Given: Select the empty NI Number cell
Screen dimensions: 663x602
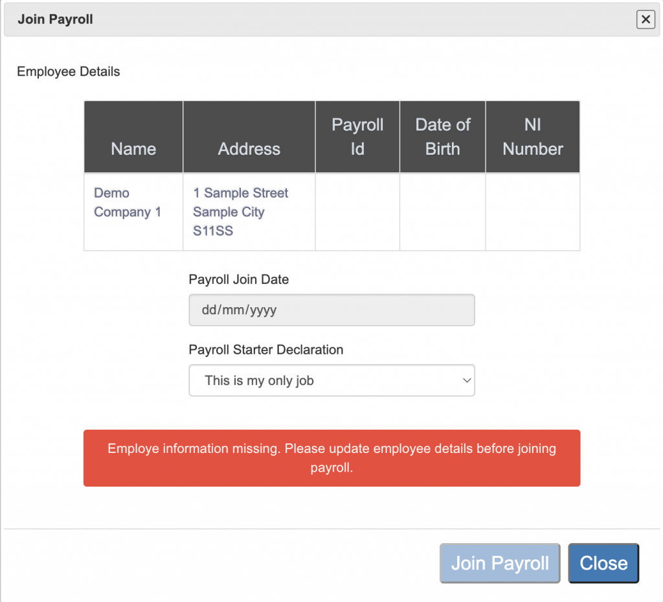Looking at the screenshot, I should (533, 212).
